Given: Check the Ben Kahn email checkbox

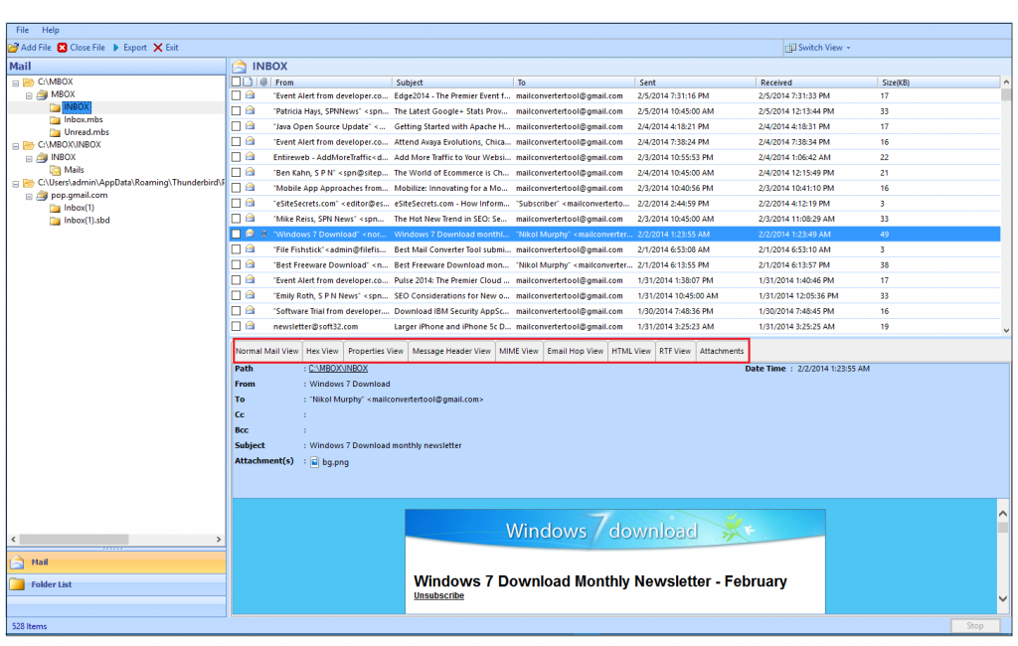Looking at the screenshot, I should 237,173.
